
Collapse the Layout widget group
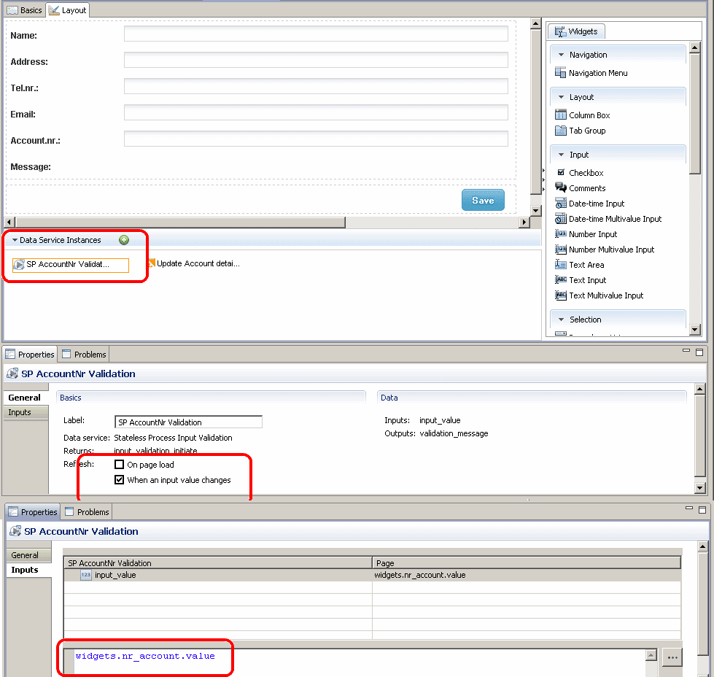[x=561, y=97]
